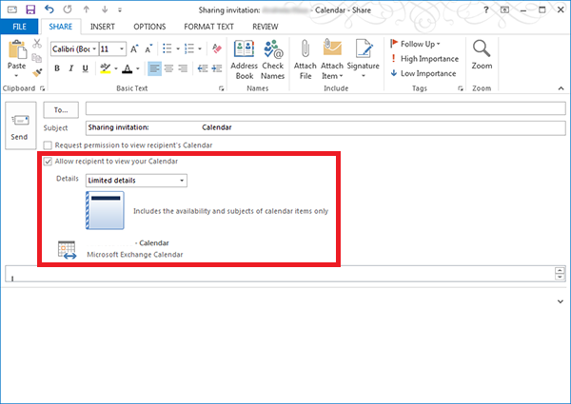
Task: Switch to the INSERT tab
Action: tap(103, 27)
